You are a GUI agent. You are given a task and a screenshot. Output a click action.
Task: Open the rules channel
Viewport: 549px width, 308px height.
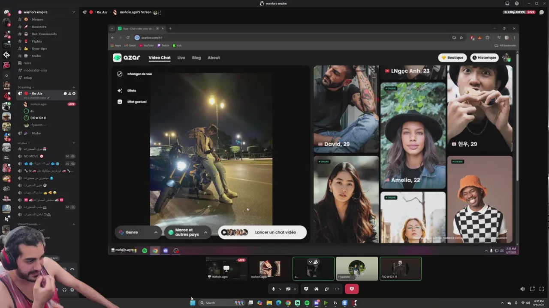point(46,63)
